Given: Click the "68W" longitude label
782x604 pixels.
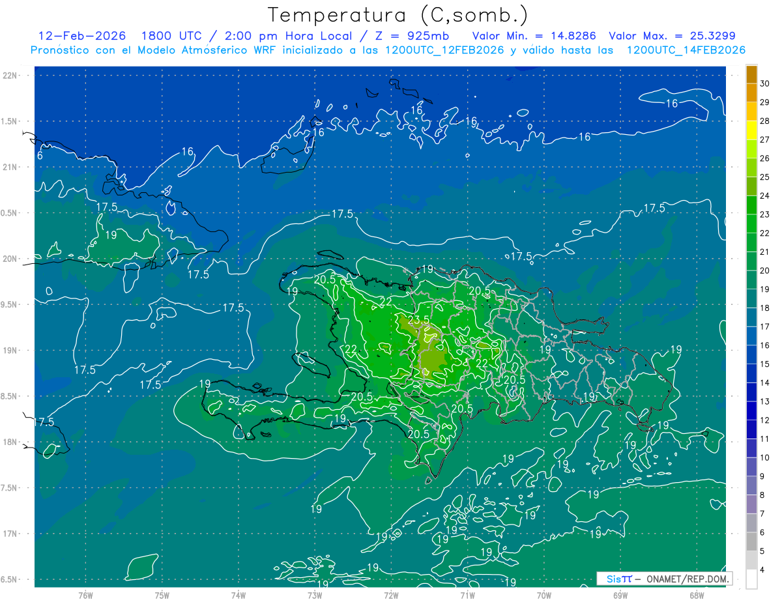Looking at the screenshot, I should pyautogui.click(x=697, y=595).
